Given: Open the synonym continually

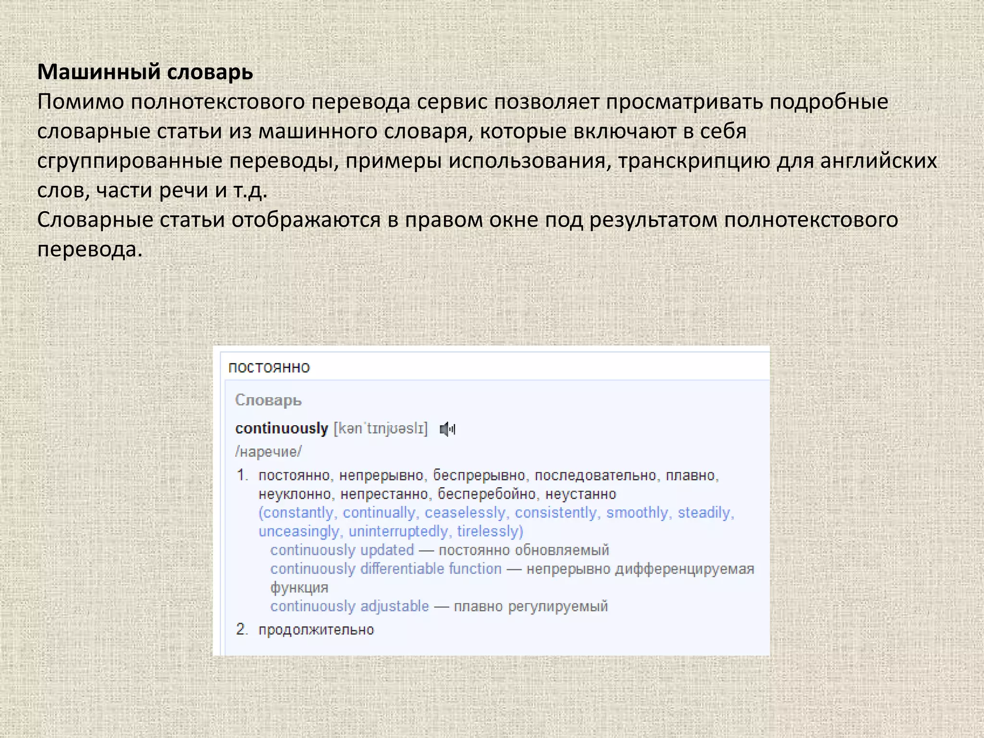Looking at the screenshot, I should pyautogui.click(x=380, y=513).
